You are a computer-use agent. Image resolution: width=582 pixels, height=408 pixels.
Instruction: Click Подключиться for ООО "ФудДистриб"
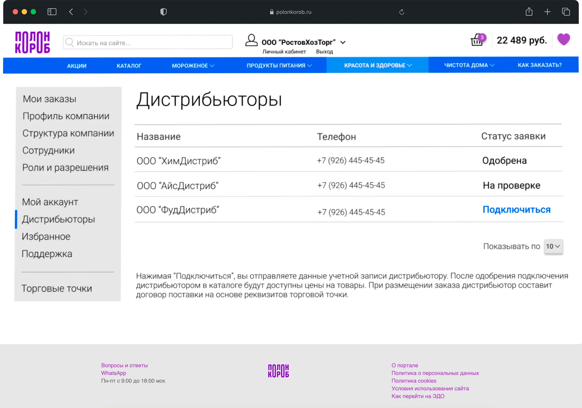coord(516,209)
